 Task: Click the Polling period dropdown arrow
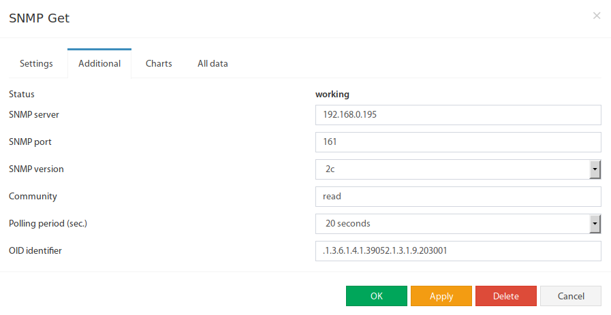[595, 224]
